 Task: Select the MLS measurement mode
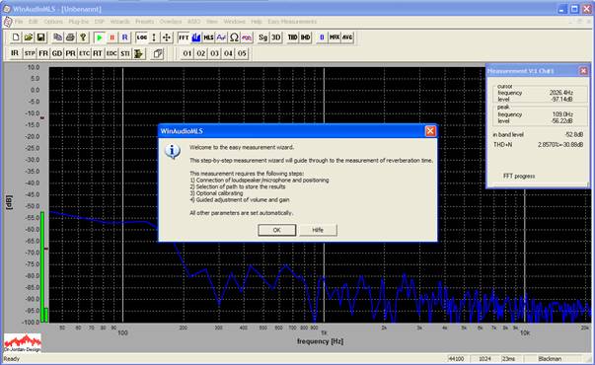[209, 37]
